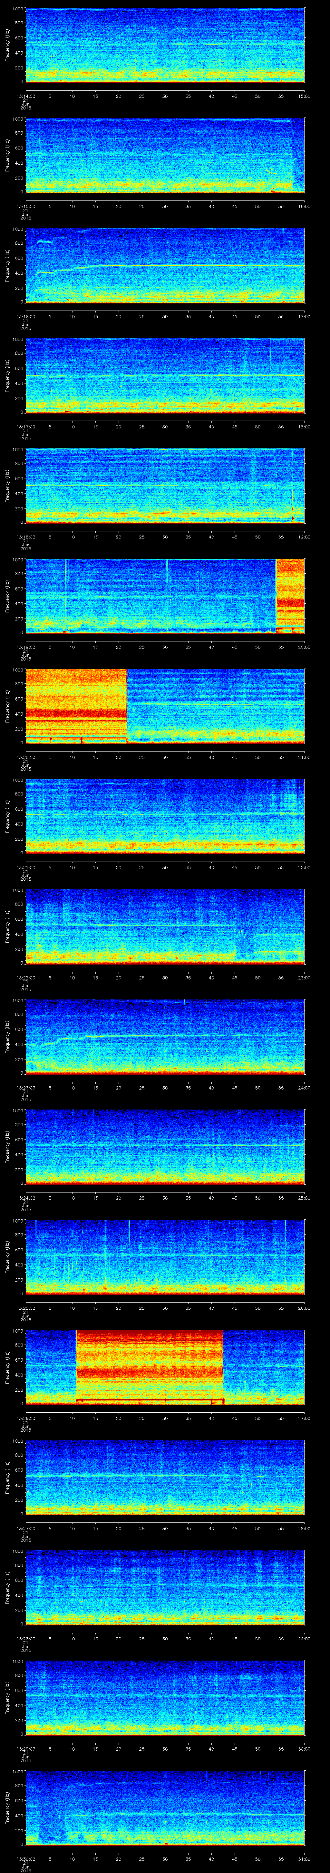Select the 26:00 end time label
Image resolution: width=330 pixels, height=1873 pixels.
coord(305,1307)
